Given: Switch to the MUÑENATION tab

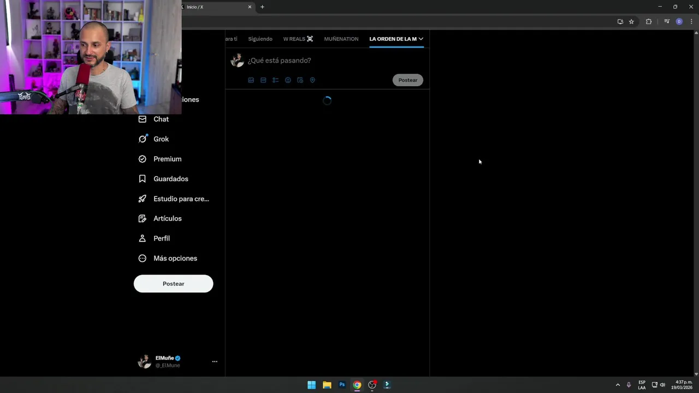Looking at the screenshot, I should click(x=341, y=39).
